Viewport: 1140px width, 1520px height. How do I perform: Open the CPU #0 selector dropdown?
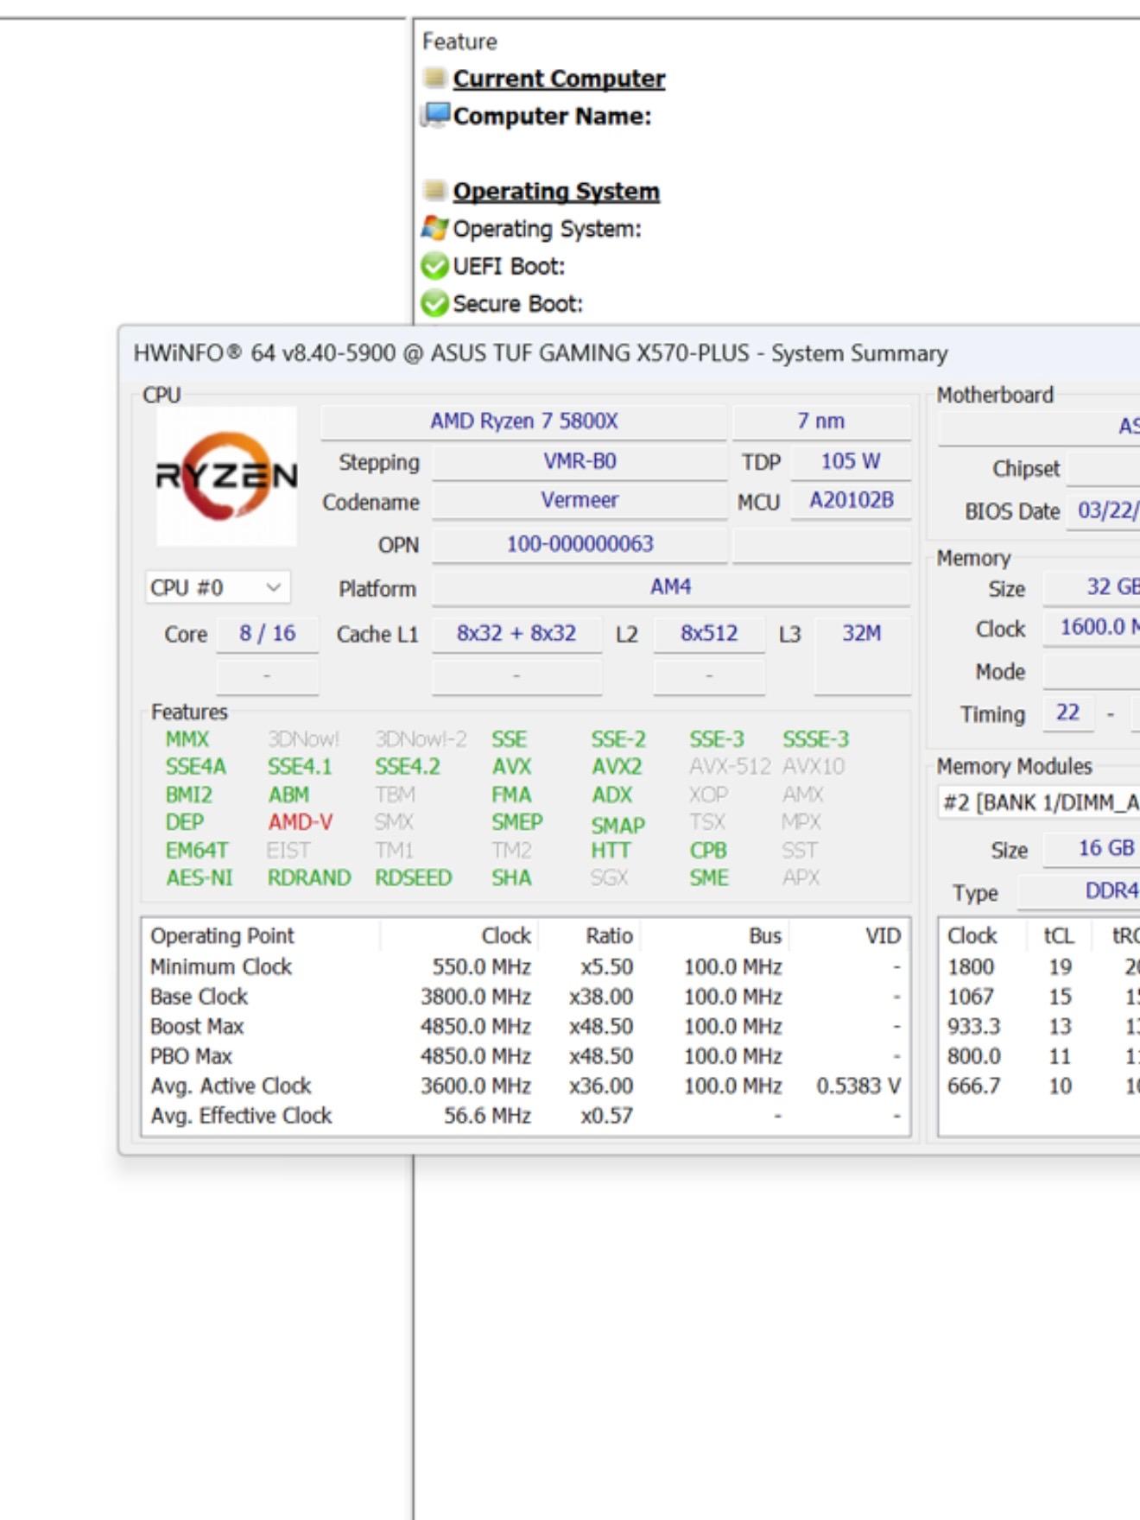click(218, 588)
